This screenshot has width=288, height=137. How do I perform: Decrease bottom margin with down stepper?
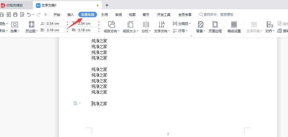point(99,25)
